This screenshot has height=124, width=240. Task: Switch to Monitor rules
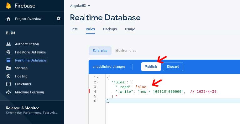click(126, 51)
